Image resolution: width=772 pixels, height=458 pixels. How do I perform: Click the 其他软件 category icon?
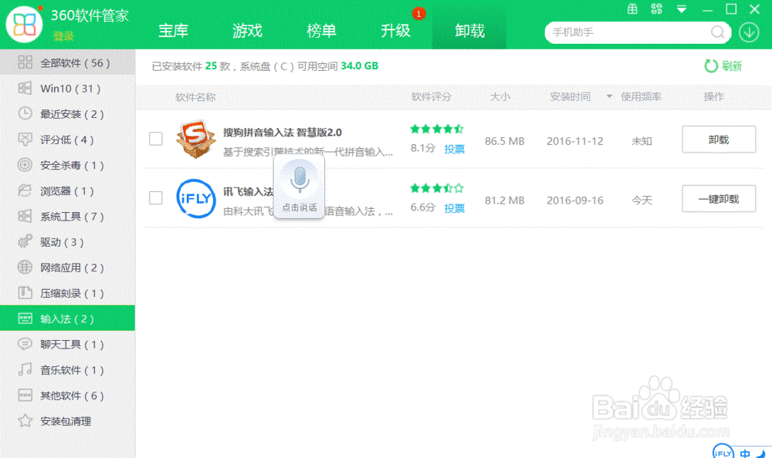pos(25,395)
